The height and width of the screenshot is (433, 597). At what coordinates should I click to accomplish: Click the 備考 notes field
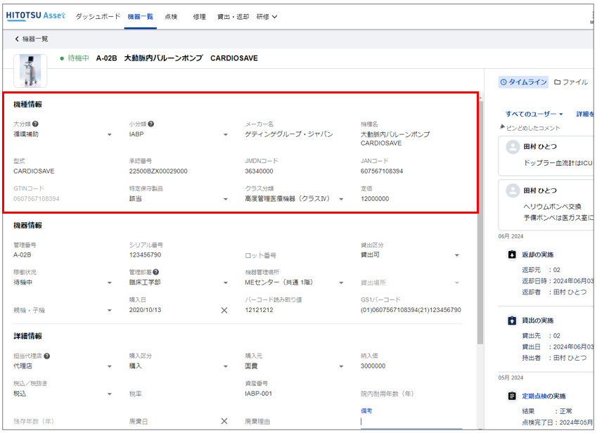tap(411, 421)
